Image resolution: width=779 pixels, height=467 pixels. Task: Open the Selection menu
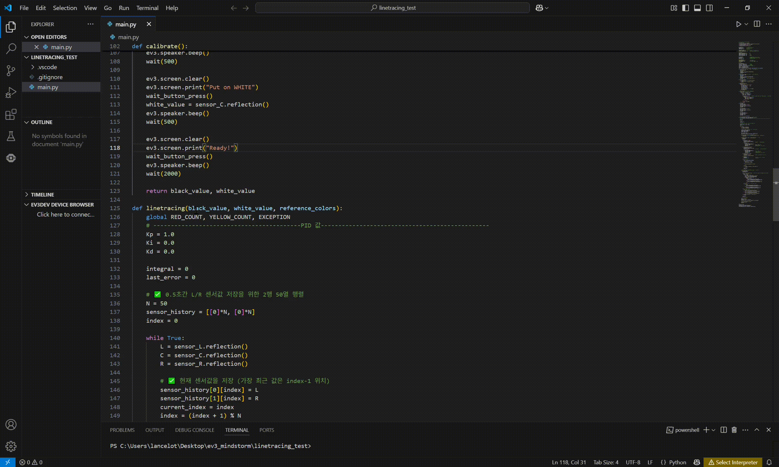(x=65, y=8)
